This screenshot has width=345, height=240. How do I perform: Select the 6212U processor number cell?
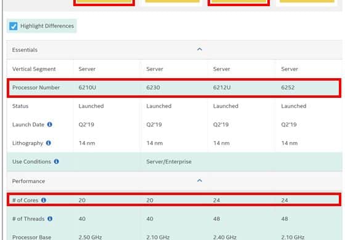click(222, 87)
